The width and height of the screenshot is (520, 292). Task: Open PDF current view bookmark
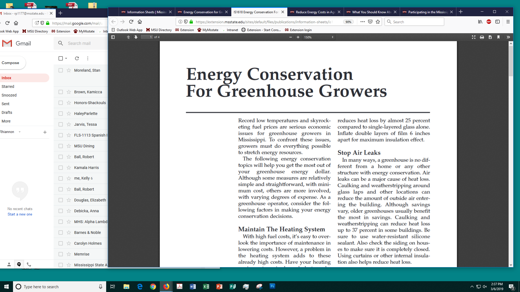coord(498,37)
